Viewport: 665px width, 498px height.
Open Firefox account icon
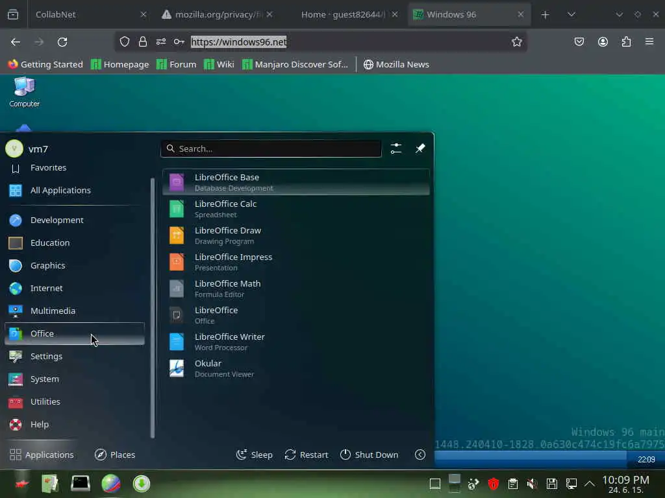[x=603, y=42]
